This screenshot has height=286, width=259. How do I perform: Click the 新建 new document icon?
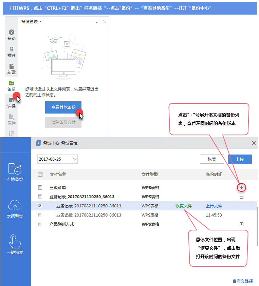pyautogui.click(x=11, y=69)
